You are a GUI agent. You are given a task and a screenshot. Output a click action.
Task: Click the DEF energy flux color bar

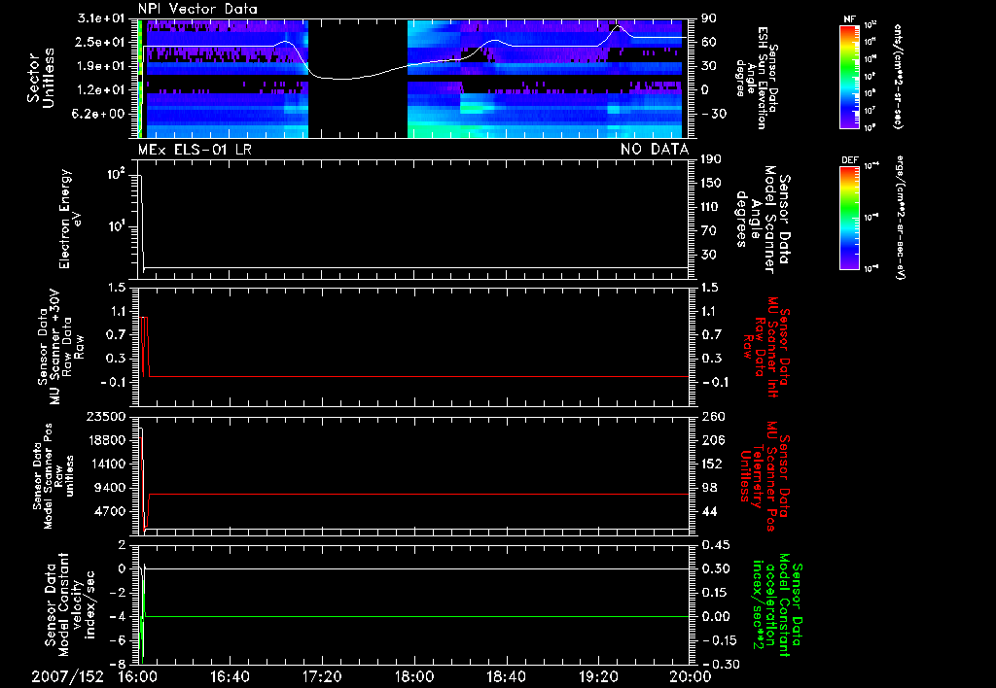coord(850,218)
